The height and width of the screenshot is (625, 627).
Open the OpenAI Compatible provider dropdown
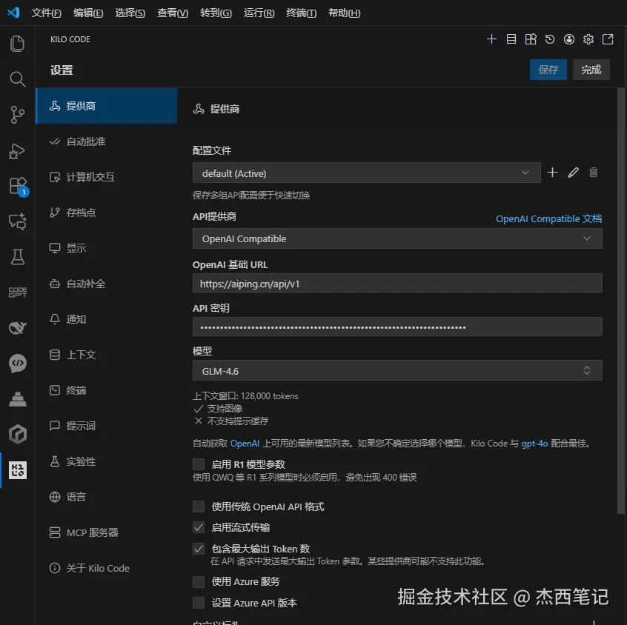pos(397,238)
